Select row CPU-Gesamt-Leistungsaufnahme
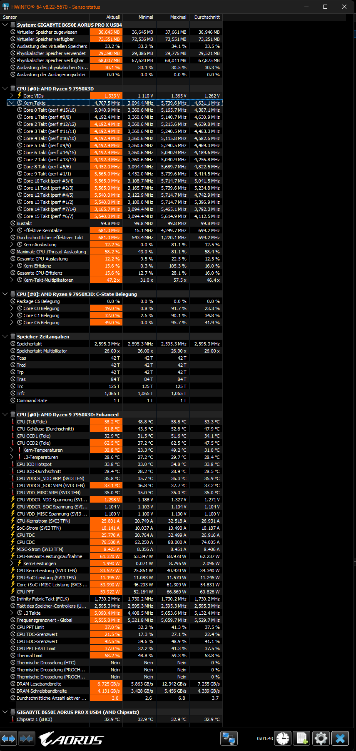 coord(111,556)
